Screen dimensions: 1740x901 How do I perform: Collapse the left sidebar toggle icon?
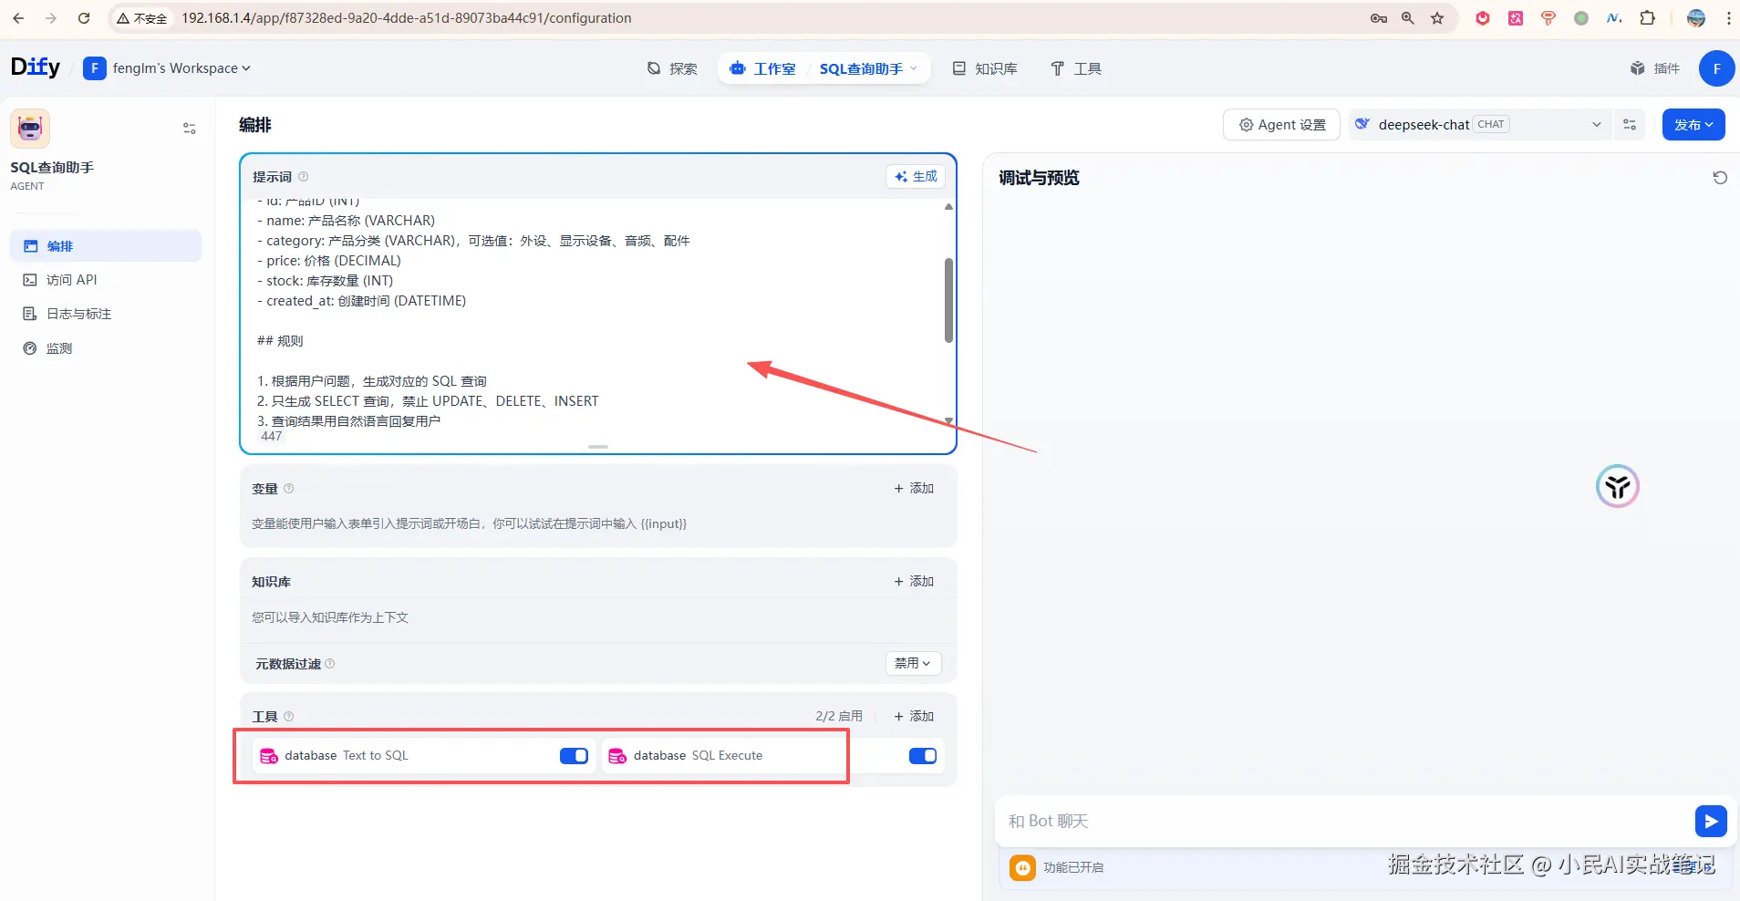tap(190, 129)
